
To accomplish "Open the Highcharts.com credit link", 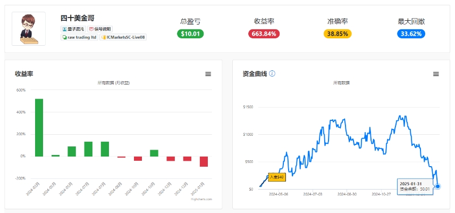I will 201,199.
